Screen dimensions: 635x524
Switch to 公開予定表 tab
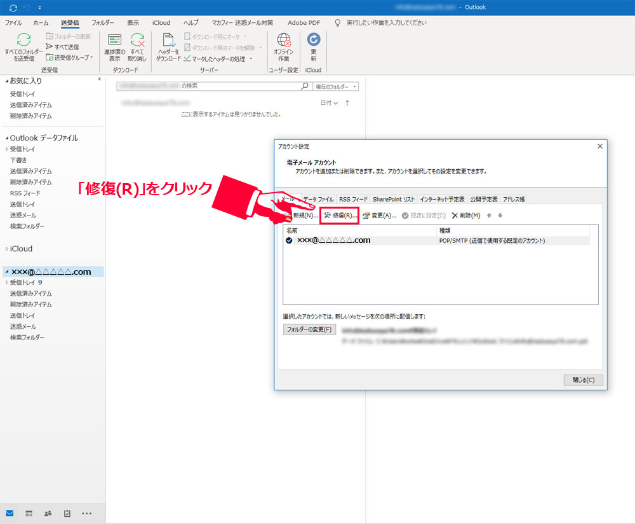coord(484,199)
